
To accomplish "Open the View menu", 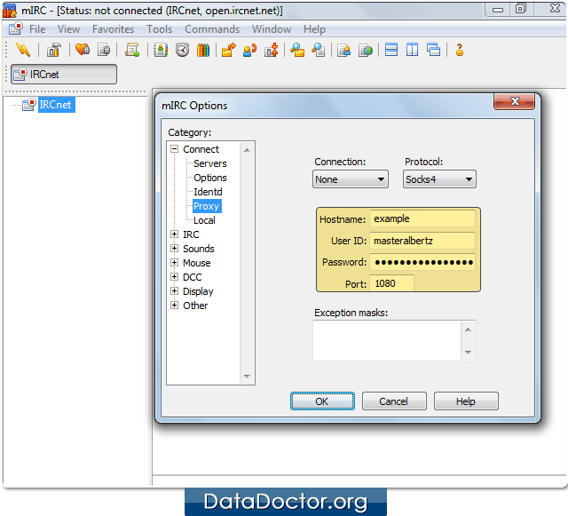I will tap(68, 29).
